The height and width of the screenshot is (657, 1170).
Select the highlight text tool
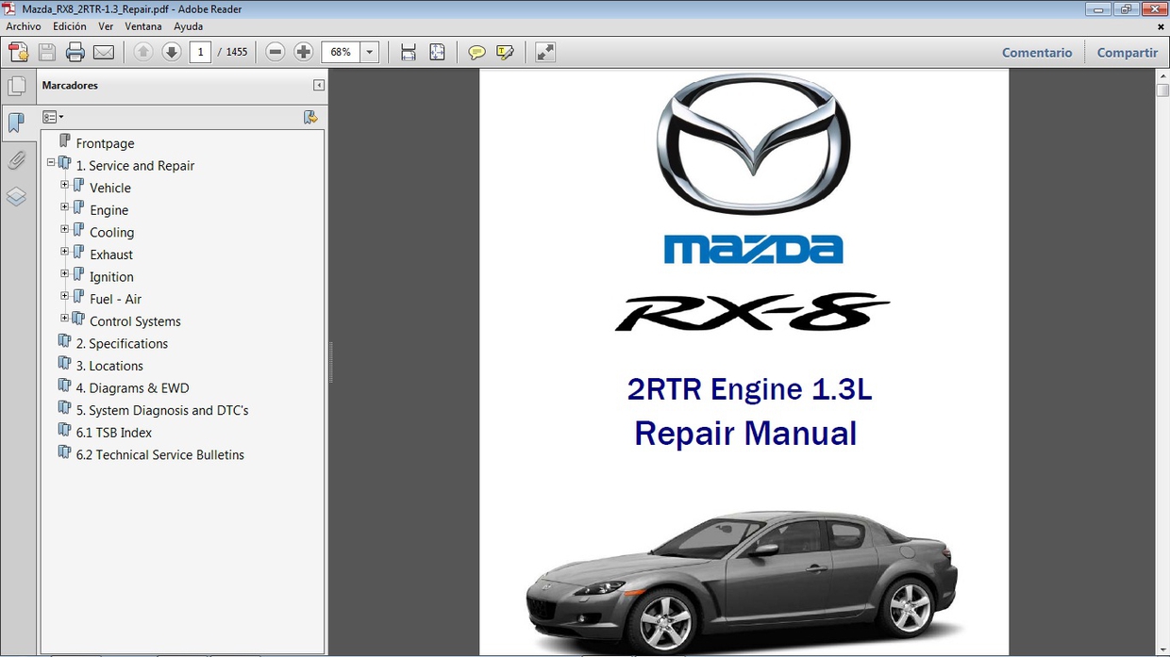506,52
